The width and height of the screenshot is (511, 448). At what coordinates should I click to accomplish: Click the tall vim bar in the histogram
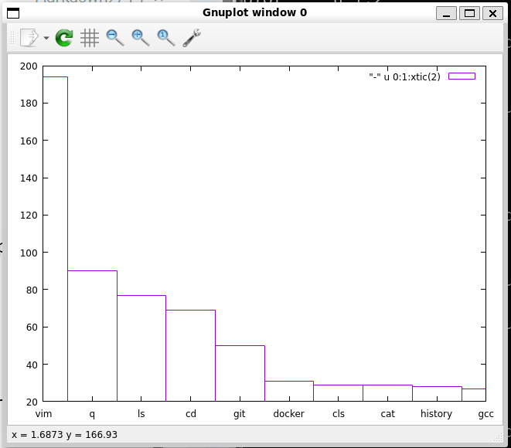(56, 239)
